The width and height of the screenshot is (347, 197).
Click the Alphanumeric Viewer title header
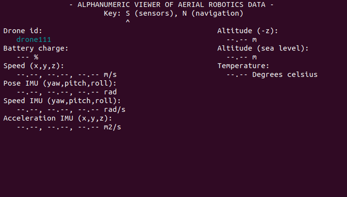(171, 5)
